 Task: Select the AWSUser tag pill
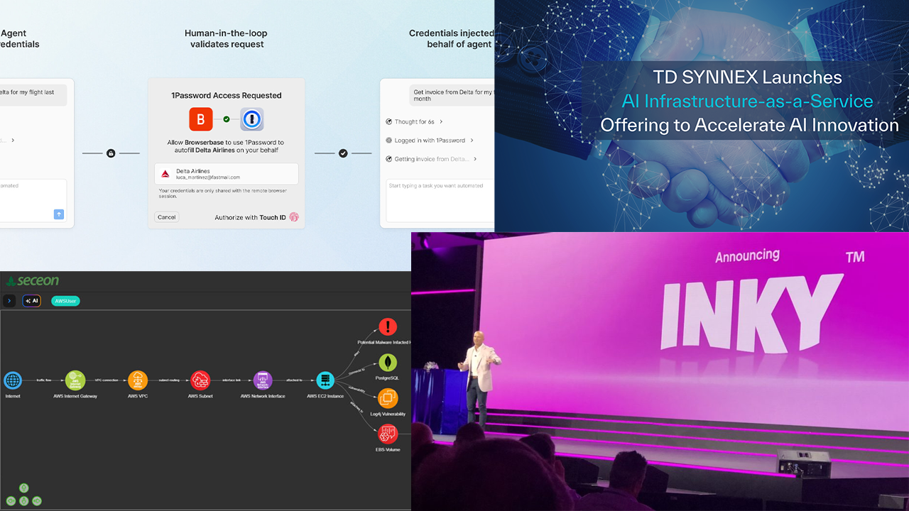[x=66, y=301]
